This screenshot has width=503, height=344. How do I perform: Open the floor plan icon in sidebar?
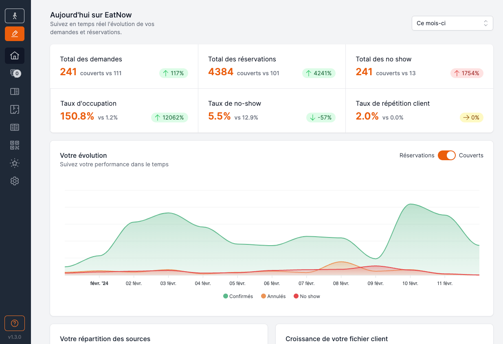(x=15, y=109)
